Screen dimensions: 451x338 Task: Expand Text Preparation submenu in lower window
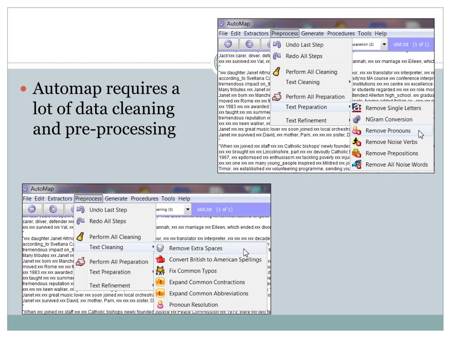coord(153,272)
